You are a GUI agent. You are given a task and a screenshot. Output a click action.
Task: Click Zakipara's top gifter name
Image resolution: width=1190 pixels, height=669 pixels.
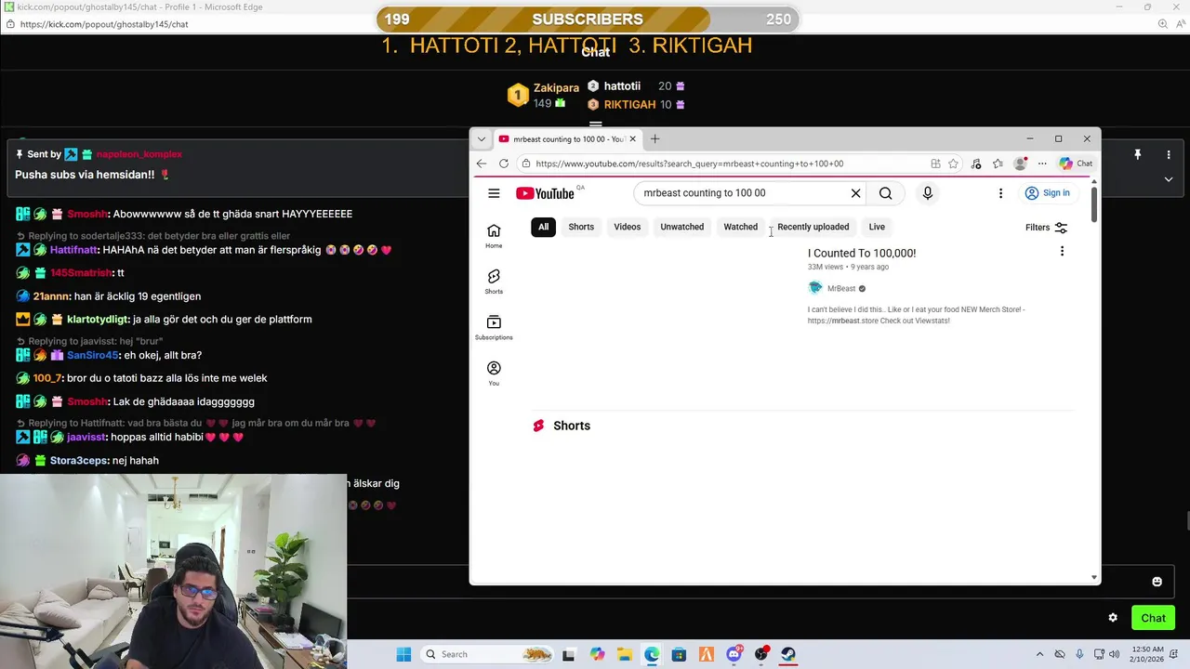556,88
